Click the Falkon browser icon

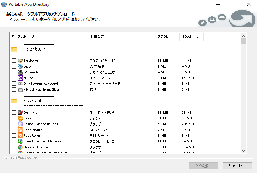tap(20, 124)
